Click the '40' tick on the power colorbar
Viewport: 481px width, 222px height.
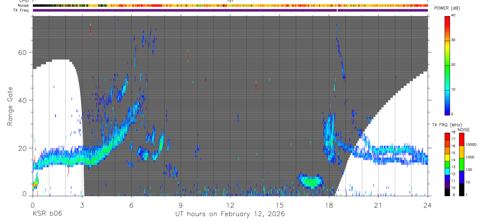454,15
